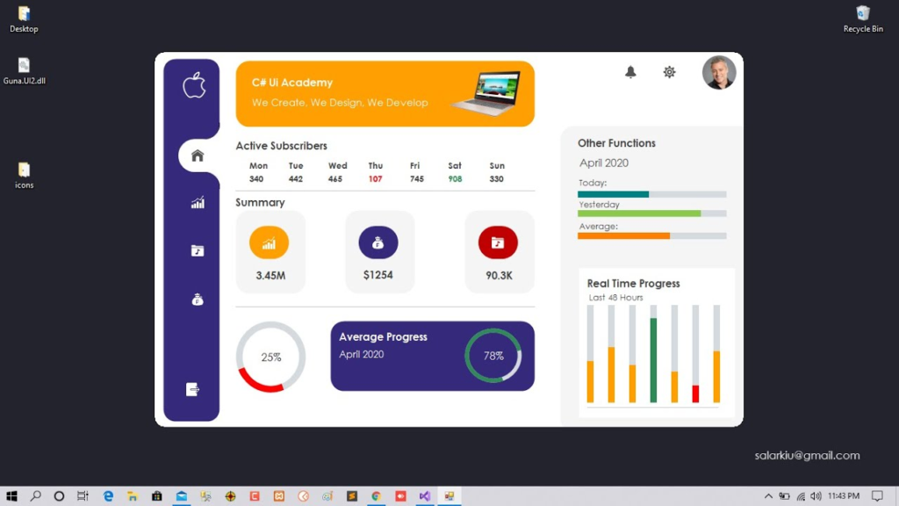Click Sat subscriber value 908
This screenshot has width=899, height=506.
click(456, 179)
